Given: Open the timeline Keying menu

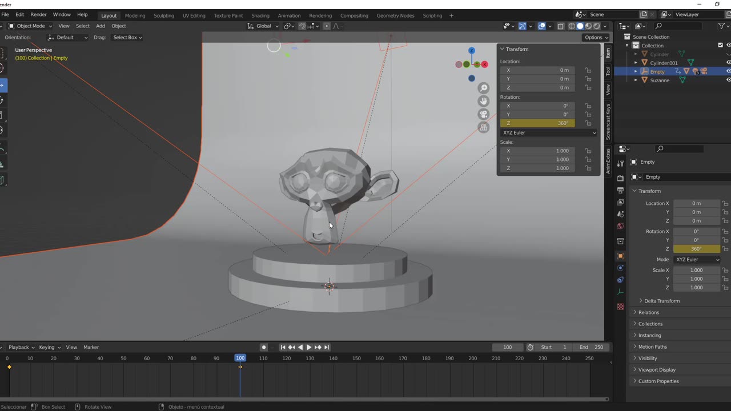Looking at the screenshot, I should 49,347.
